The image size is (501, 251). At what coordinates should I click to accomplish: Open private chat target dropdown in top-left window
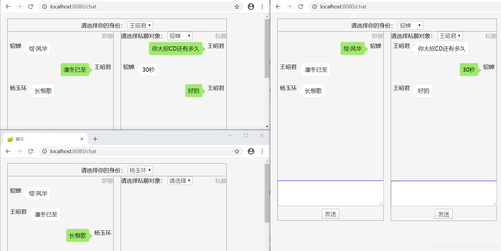click(180, 36)
